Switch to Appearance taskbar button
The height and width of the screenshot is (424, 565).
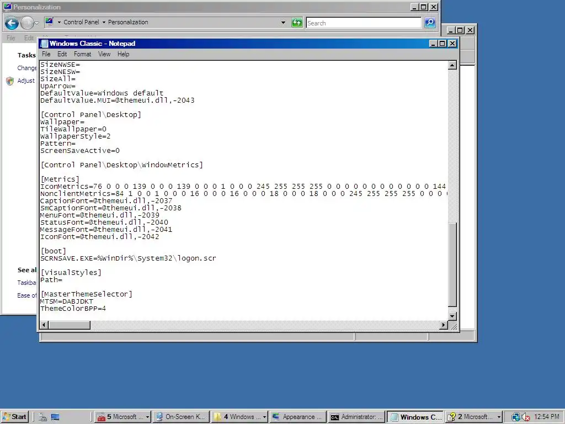[297, 417]
